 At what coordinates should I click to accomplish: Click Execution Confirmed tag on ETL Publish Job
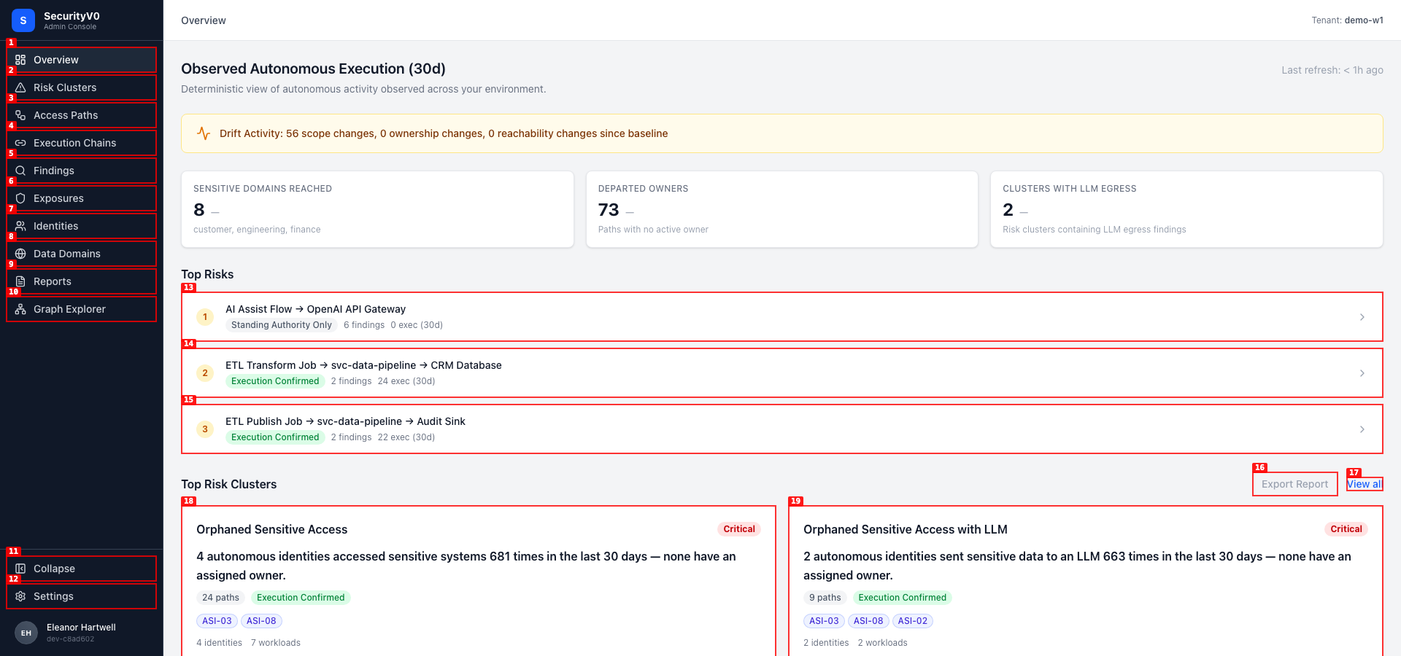point(275,437)
